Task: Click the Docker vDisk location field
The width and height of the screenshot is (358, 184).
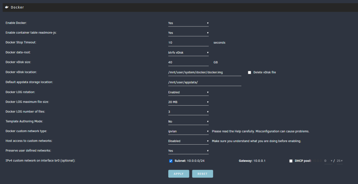Action: [204, 73]
